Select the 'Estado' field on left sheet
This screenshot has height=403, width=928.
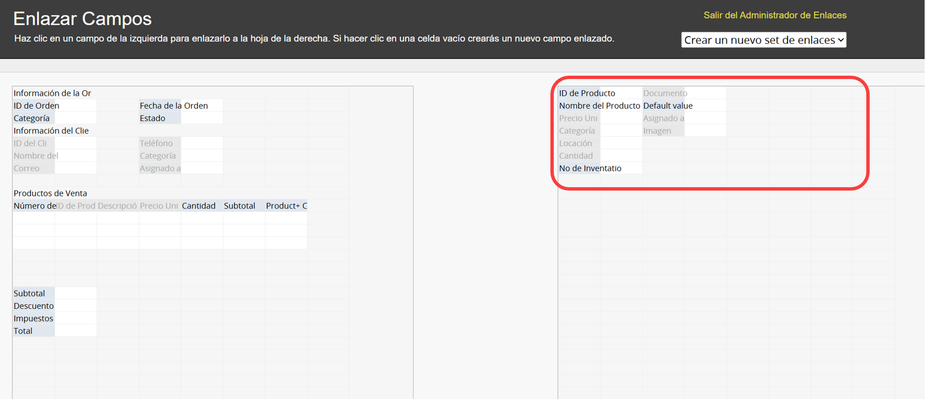(153, 118)
